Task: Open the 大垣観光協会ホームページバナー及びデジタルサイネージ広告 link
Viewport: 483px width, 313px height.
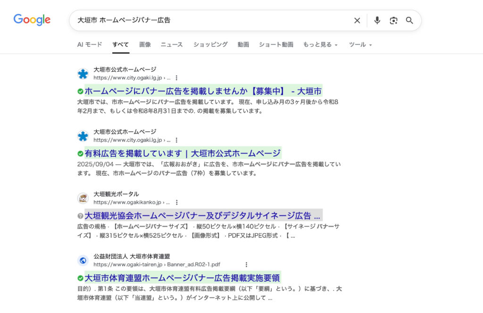Action: (x=203, y=216)
